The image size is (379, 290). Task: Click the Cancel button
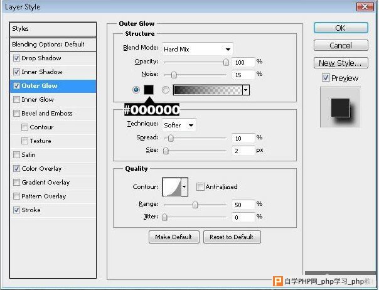point(341,45)
